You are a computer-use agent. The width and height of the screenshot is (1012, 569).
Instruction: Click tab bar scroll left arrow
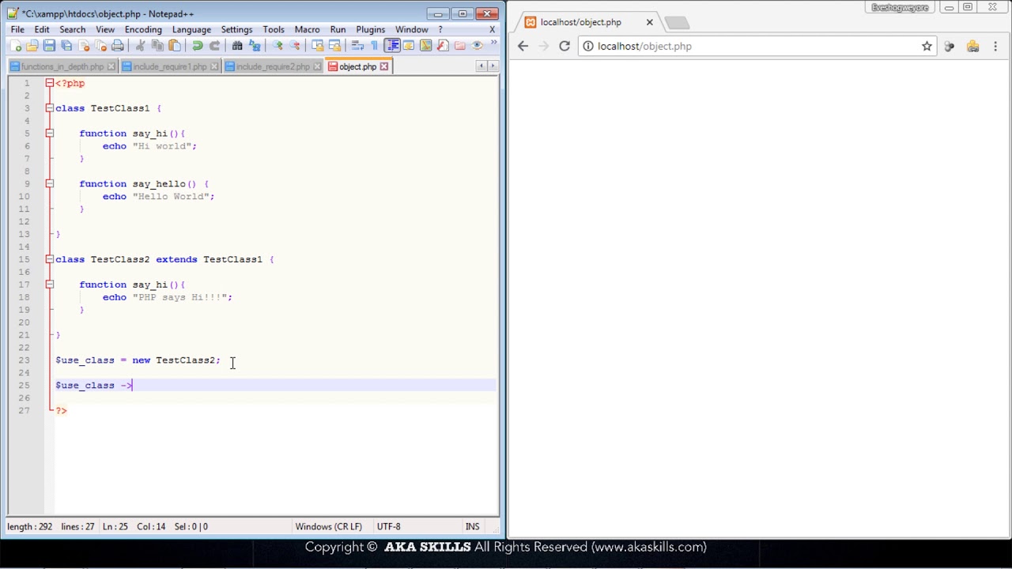point(481,66)
